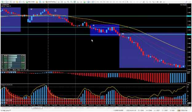Open the Templates dropdown
This screenshot has width=192, height=112.
coord(93,2)
